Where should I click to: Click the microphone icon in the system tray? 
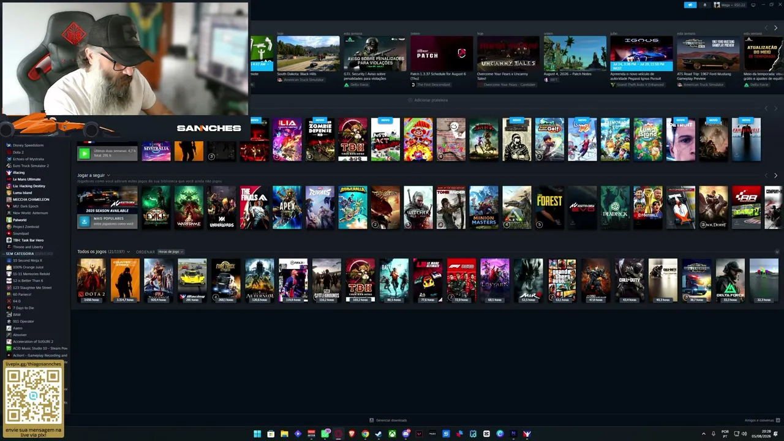(x=714, y=434)
